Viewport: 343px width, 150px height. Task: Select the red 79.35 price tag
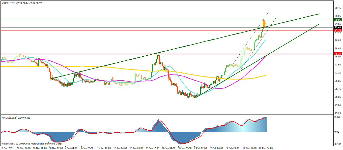click(x=337, y=30)
